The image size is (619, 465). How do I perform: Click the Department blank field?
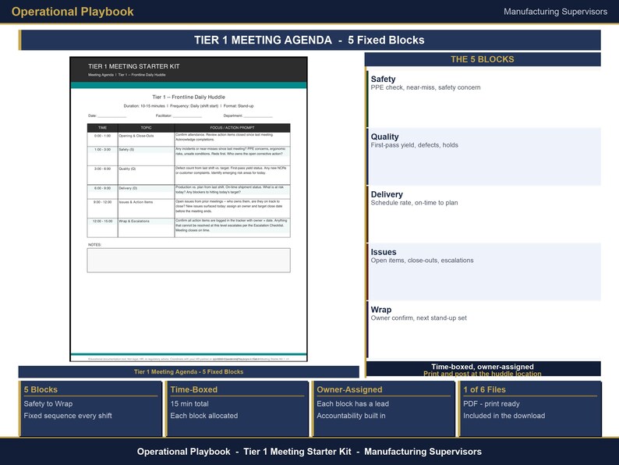tap(258, 115)
